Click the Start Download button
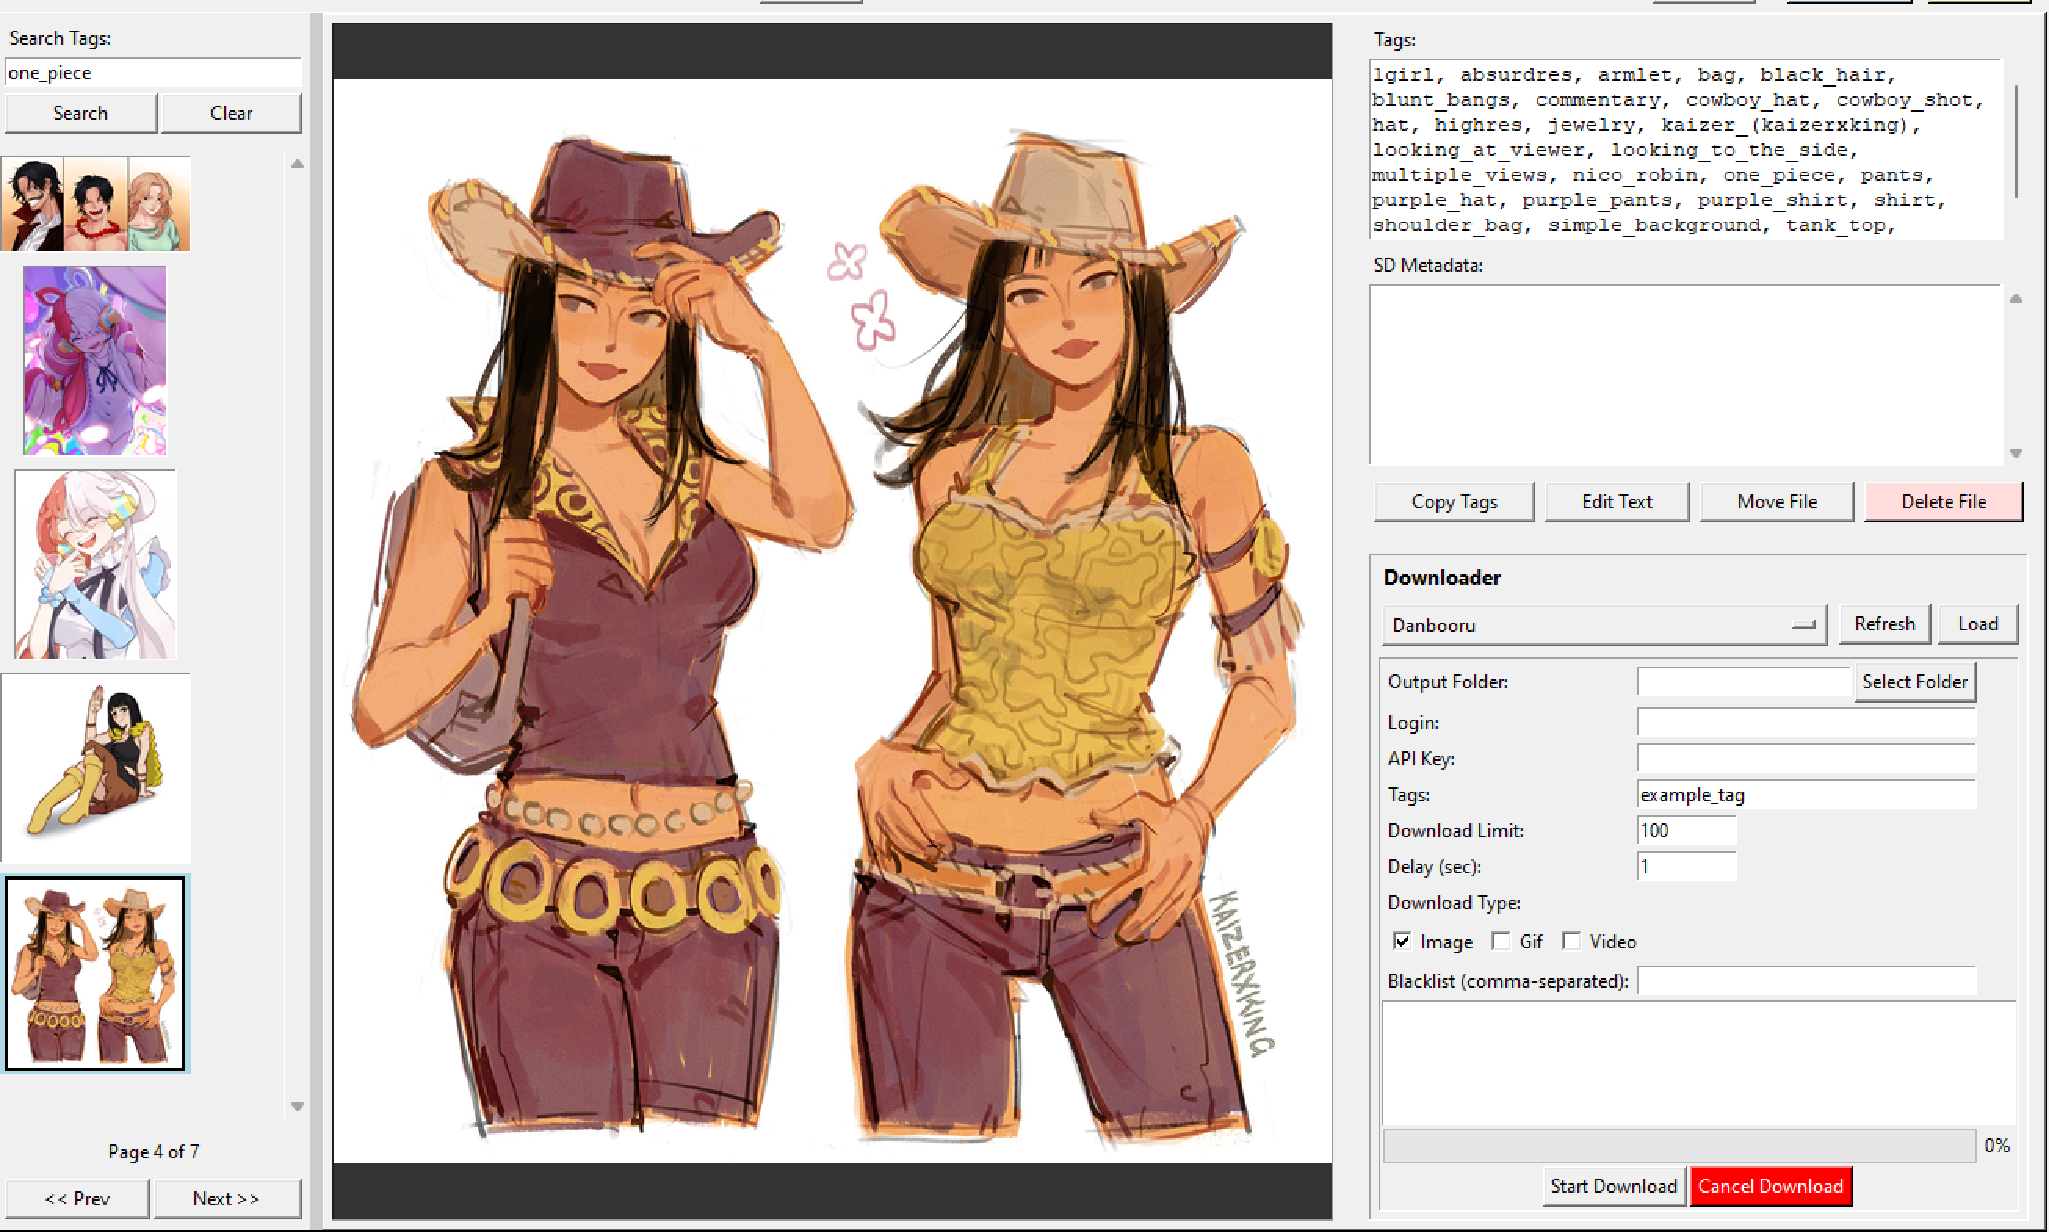The width and height of the screenshot is (2049, 1232). pos(1612,1186)
